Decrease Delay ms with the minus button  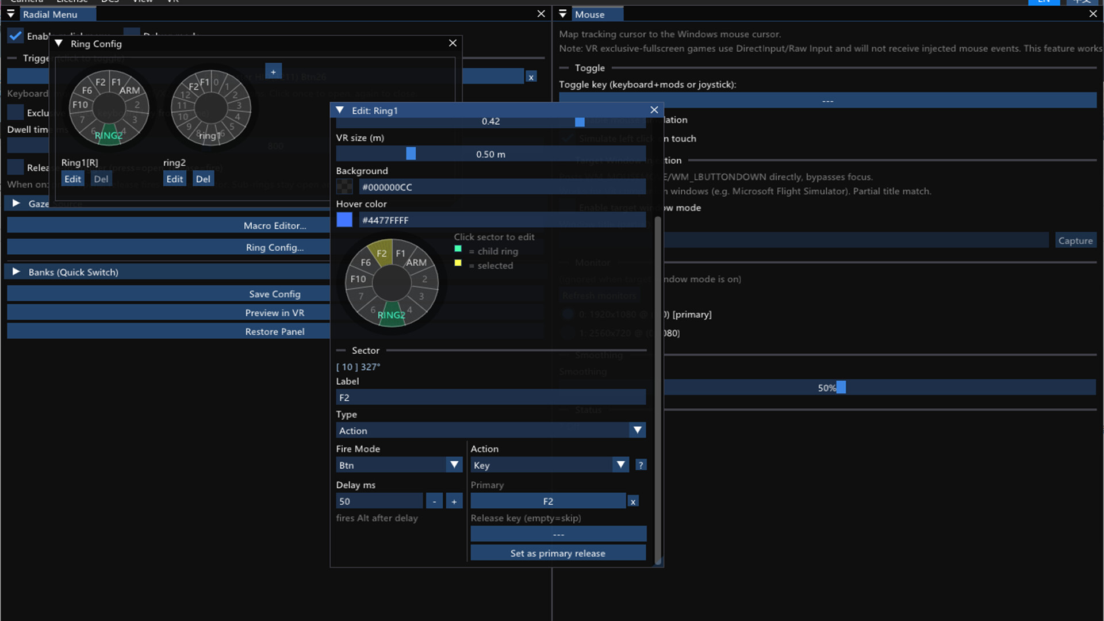[x=434, y=501]
